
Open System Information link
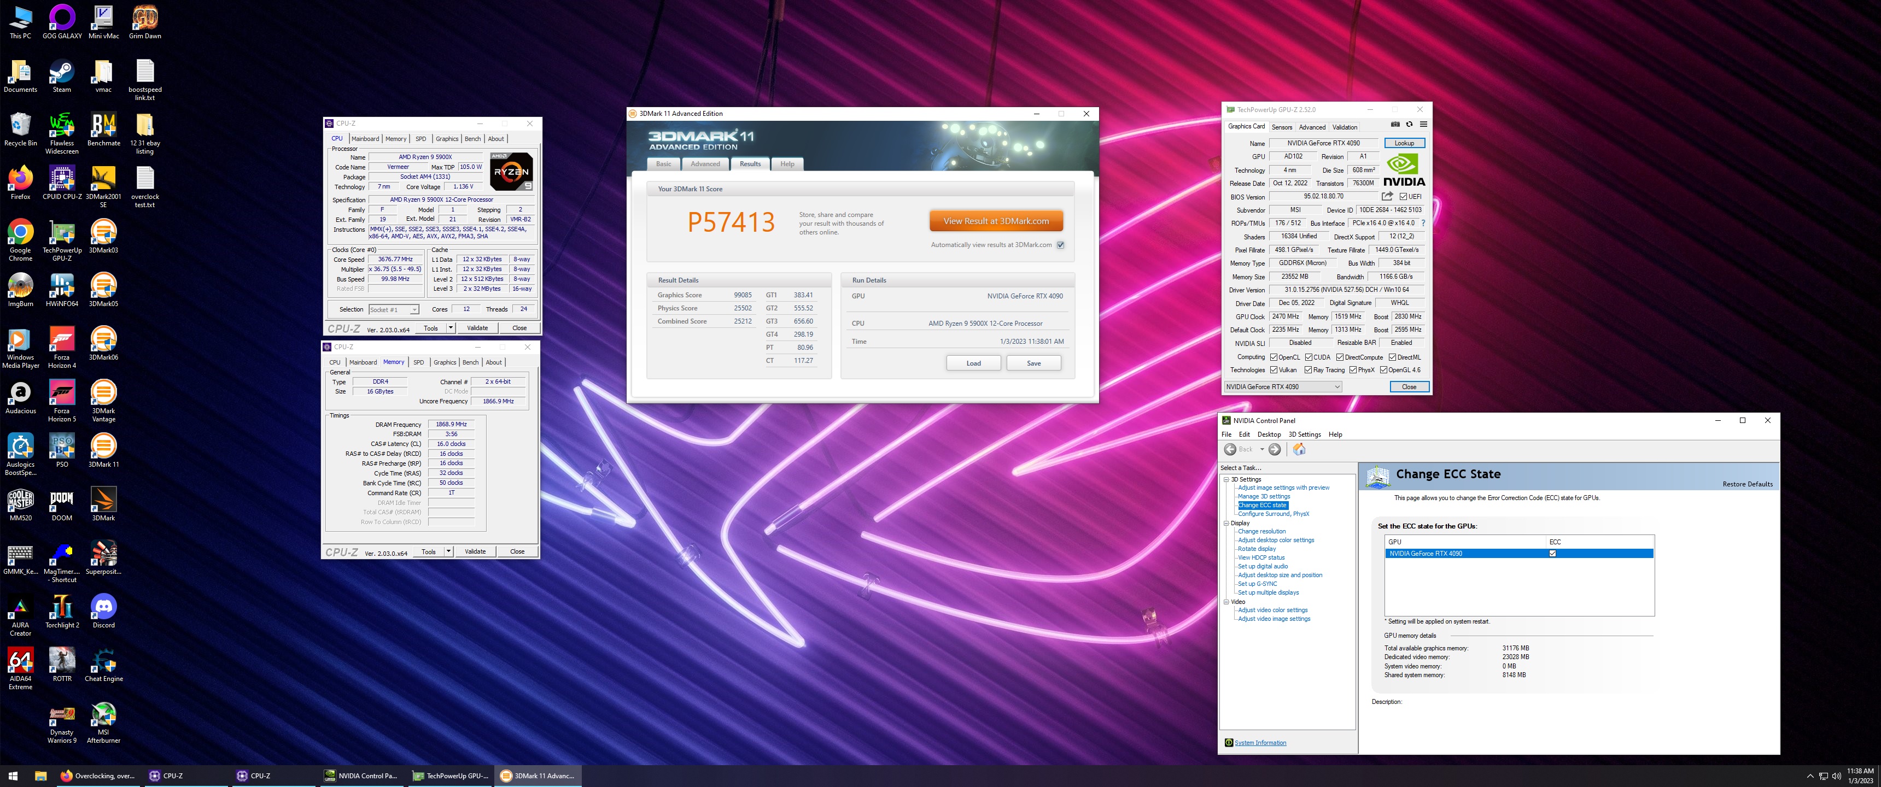point(1260,743)
